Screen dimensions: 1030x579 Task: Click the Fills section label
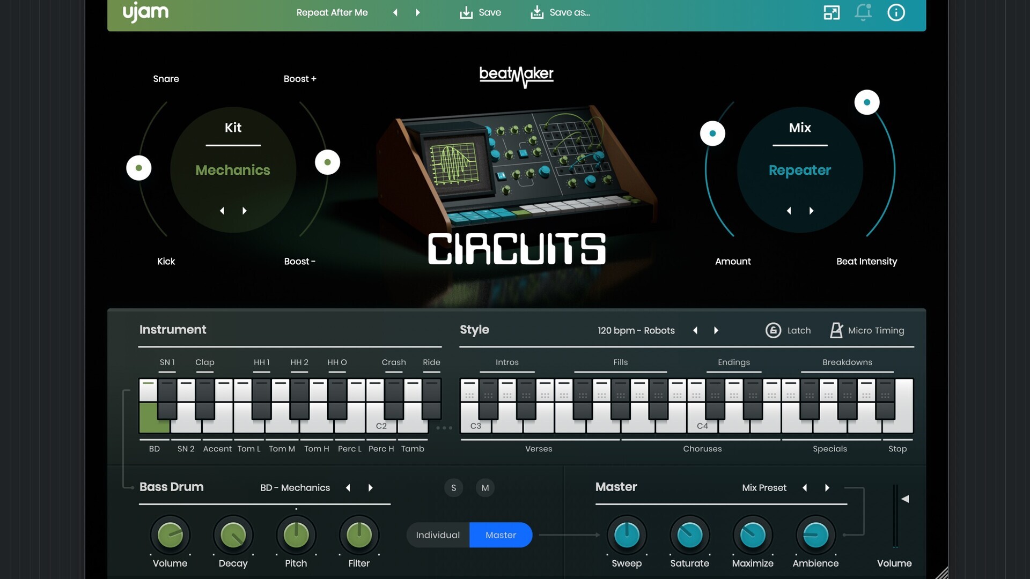620,362
